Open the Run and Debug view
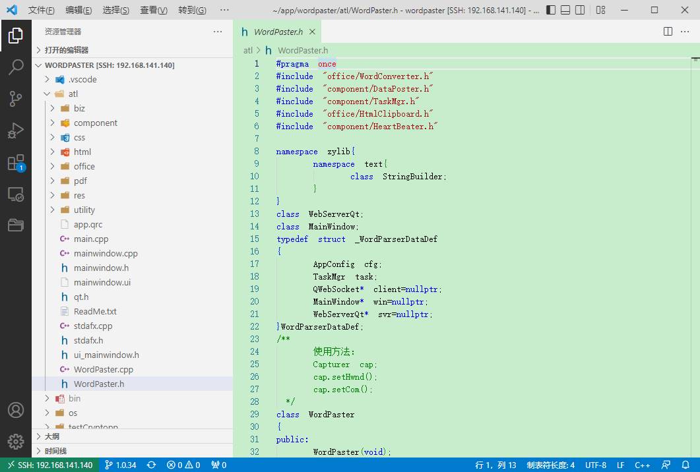Viewport: 700px width, 472px height. [16, 131]
